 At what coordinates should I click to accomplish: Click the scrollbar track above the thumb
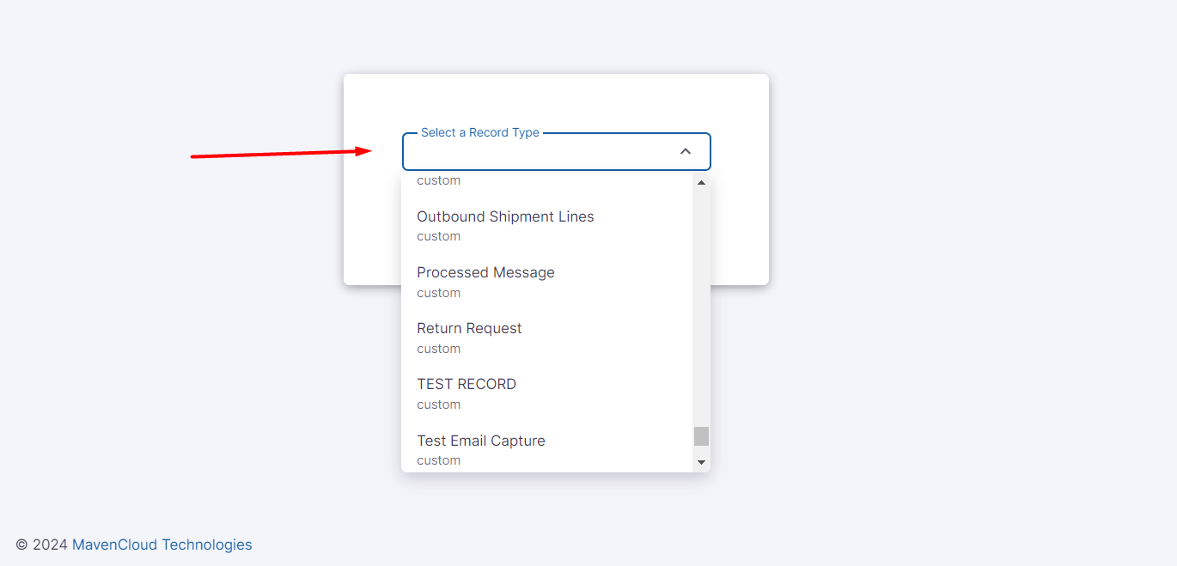pos(701,301)
